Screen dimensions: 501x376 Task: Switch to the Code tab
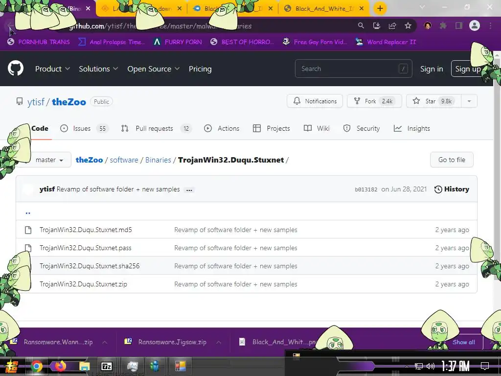tap(40, 128)
